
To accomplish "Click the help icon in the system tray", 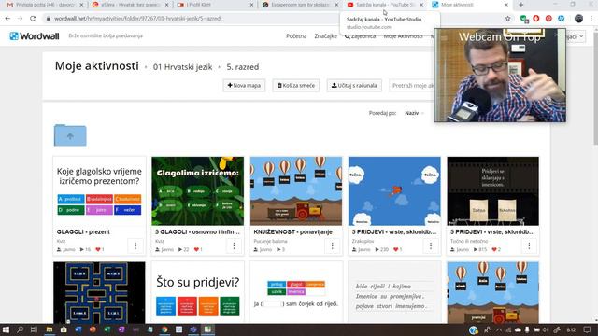I will (x=474, y=330).
